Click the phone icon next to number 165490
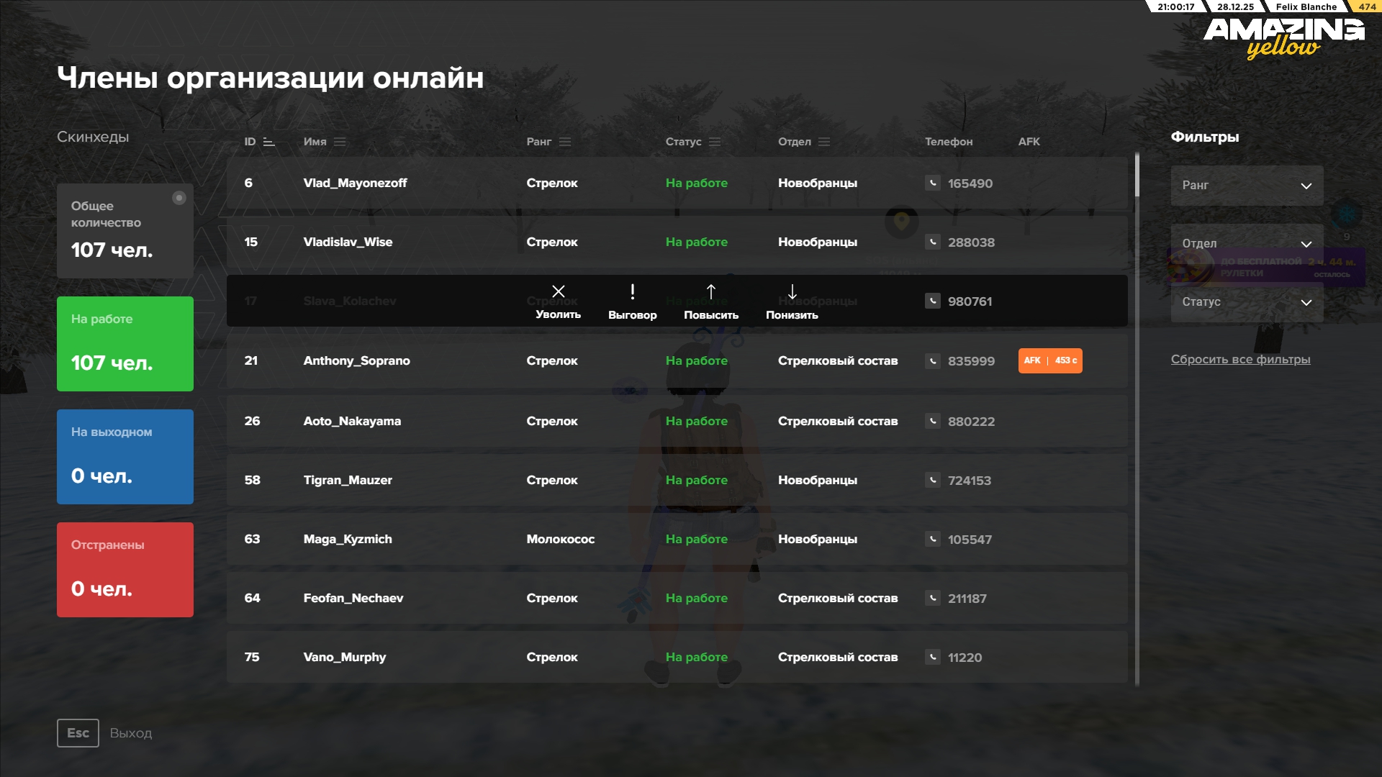This screenshot has width=1382, height=777. (934, 183)
